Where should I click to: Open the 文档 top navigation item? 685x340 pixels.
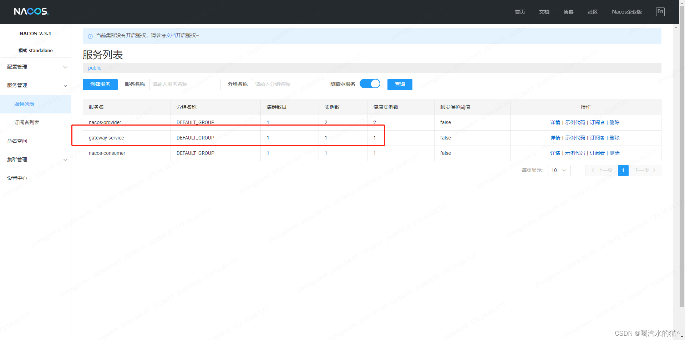544,12
